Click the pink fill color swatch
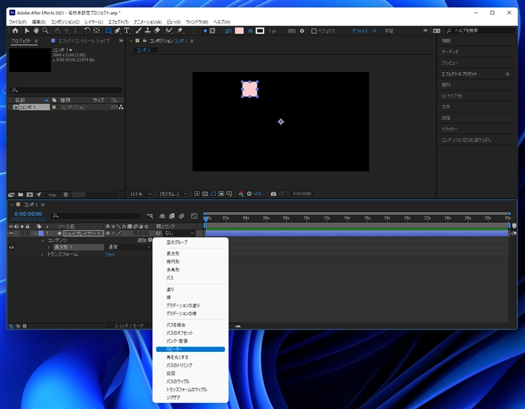Viewport: 525px width, 409px height. (240, 31)
